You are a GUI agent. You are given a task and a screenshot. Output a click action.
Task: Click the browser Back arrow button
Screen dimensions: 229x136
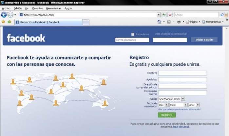coord(4,15)
